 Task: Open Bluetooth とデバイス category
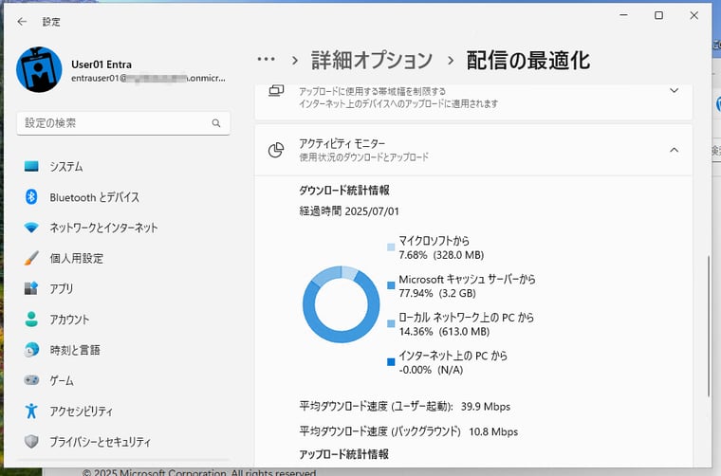pyautogui.click(x=123, y=197)
